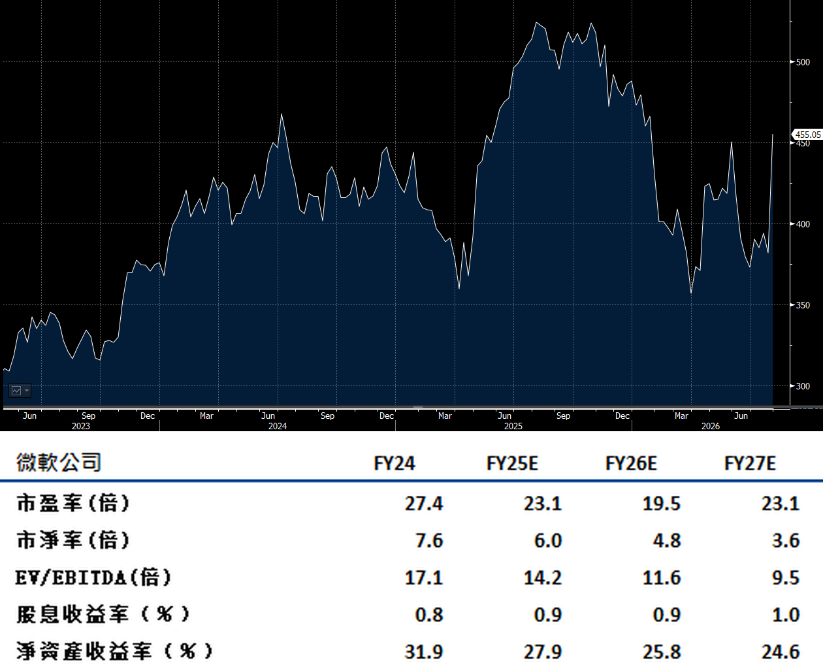The height and width of the screenshot is (671, 823).
Task: Click the 9.5 EV/EBITDA value
Action: [786, 578]
